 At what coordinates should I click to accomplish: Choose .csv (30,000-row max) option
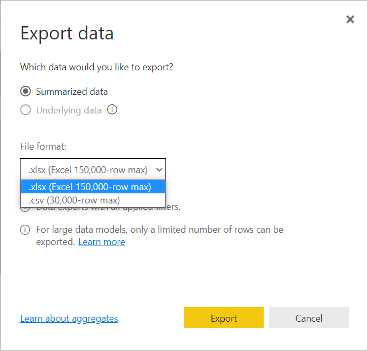(93, 200)
